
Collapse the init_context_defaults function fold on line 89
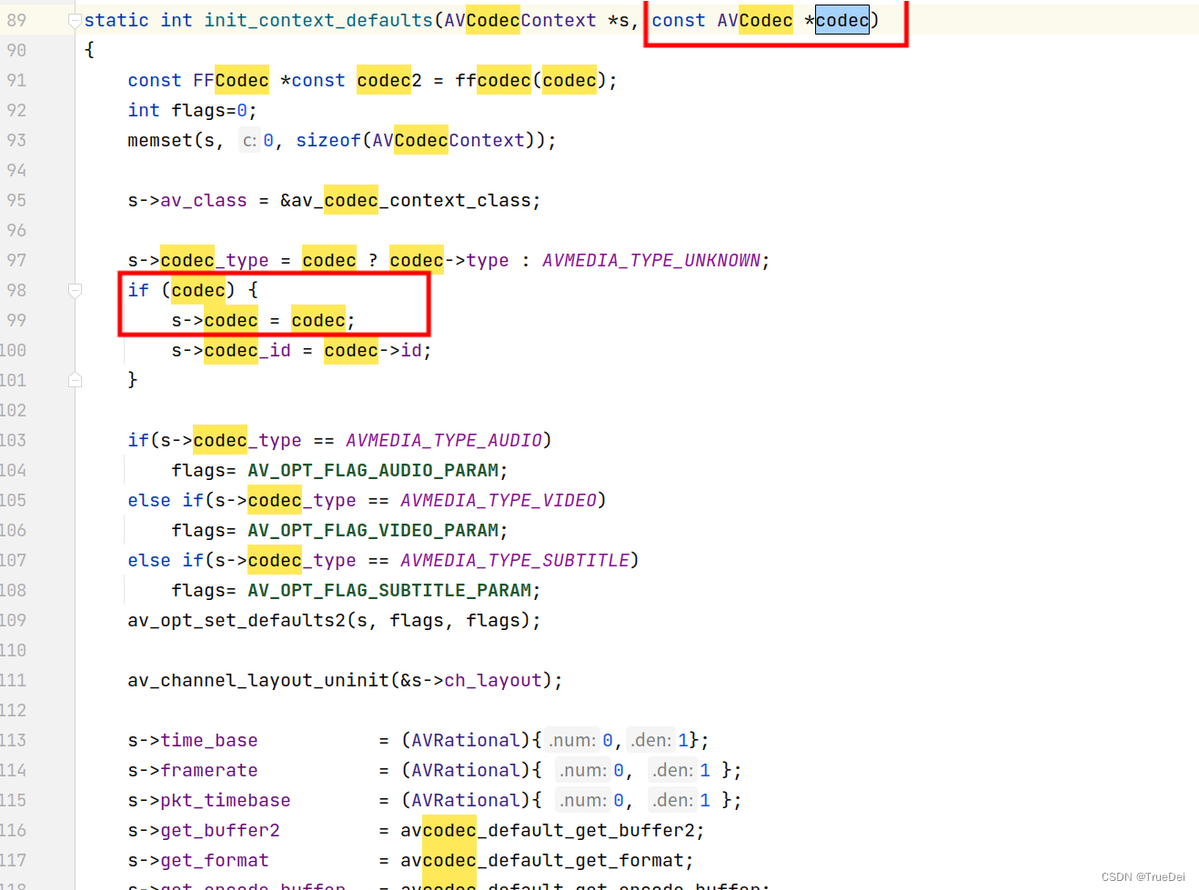pyautogui.click(x=76, y=21)
